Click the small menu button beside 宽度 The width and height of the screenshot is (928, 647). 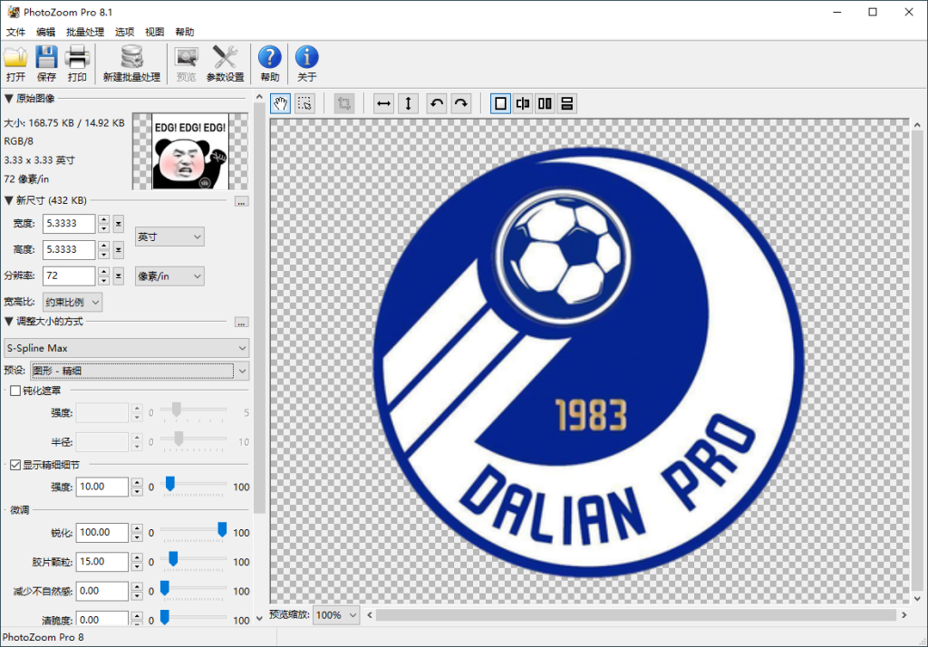(119, 224)
